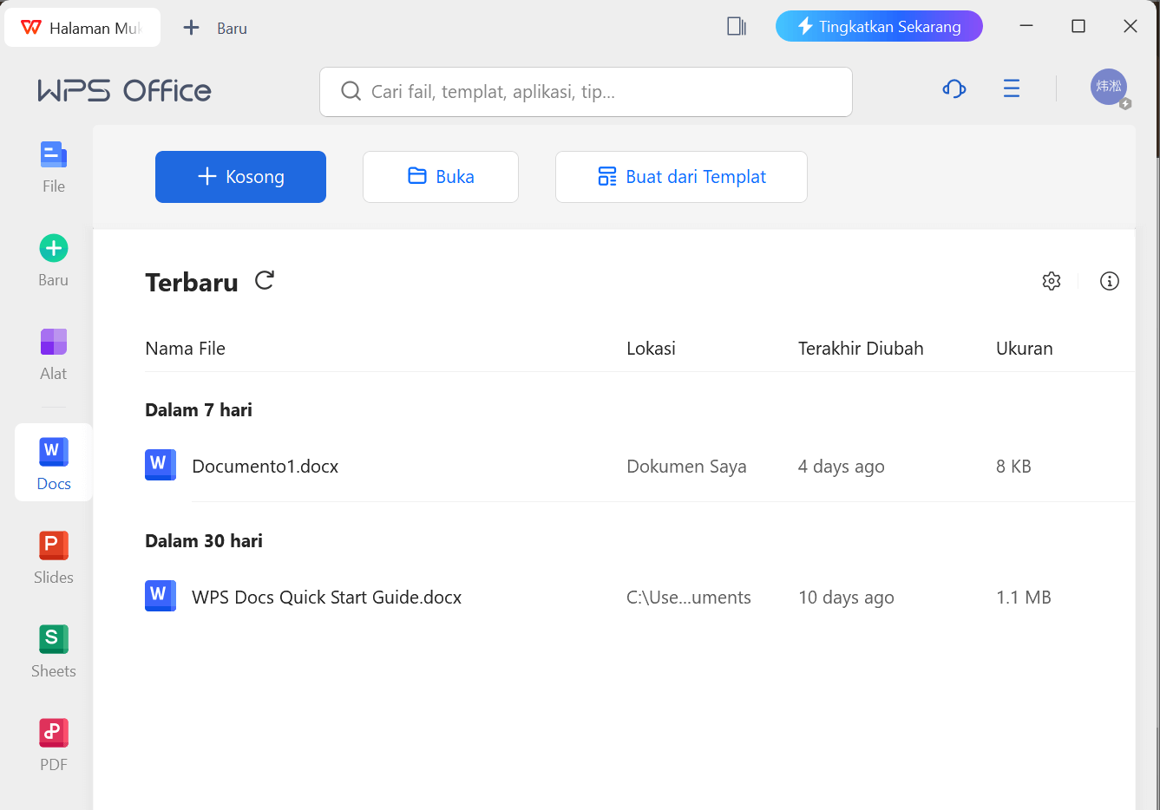Click Buat dari Templat
This screenshot has height=810, width=1160.
pyautogui.click(x=681, y=176)
